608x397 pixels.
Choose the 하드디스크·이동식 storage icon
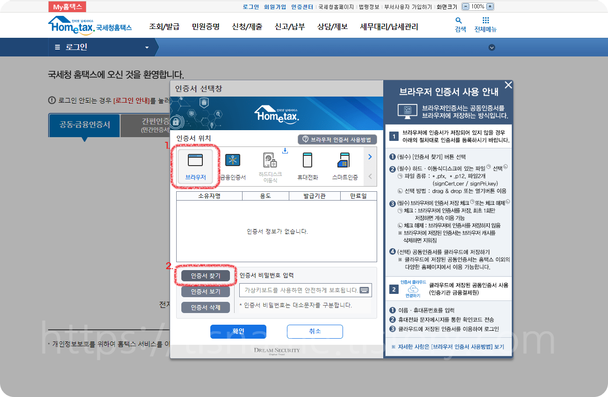tap(269, 160)
